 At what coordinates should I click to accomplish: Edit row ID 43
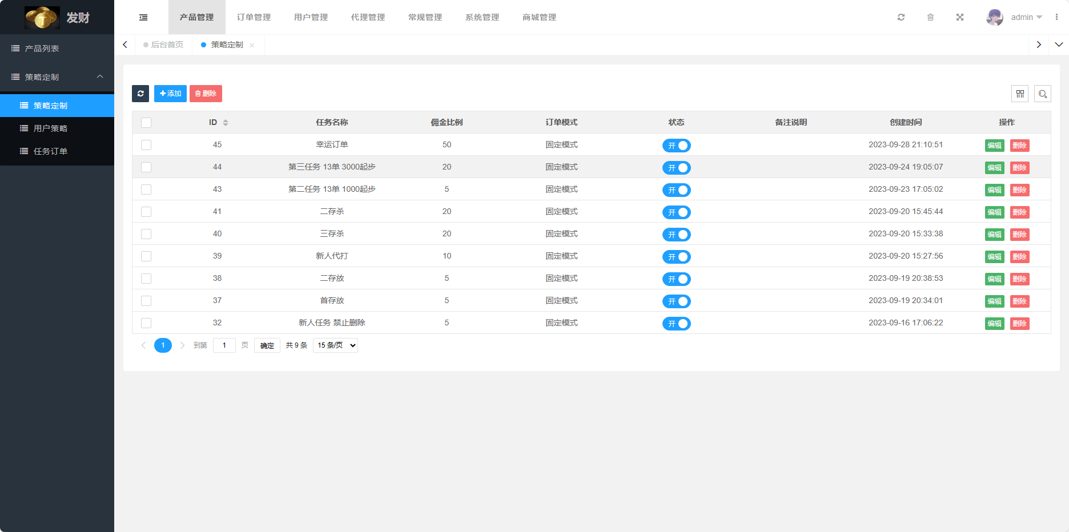click(x=995, y=190)
